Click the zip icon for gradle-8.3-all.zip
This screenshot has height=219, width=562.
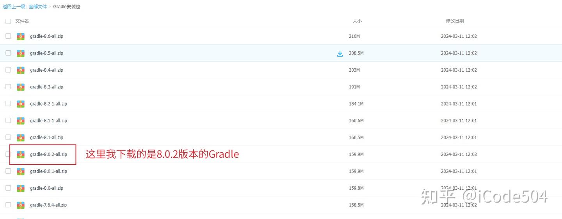pos(21,87)
